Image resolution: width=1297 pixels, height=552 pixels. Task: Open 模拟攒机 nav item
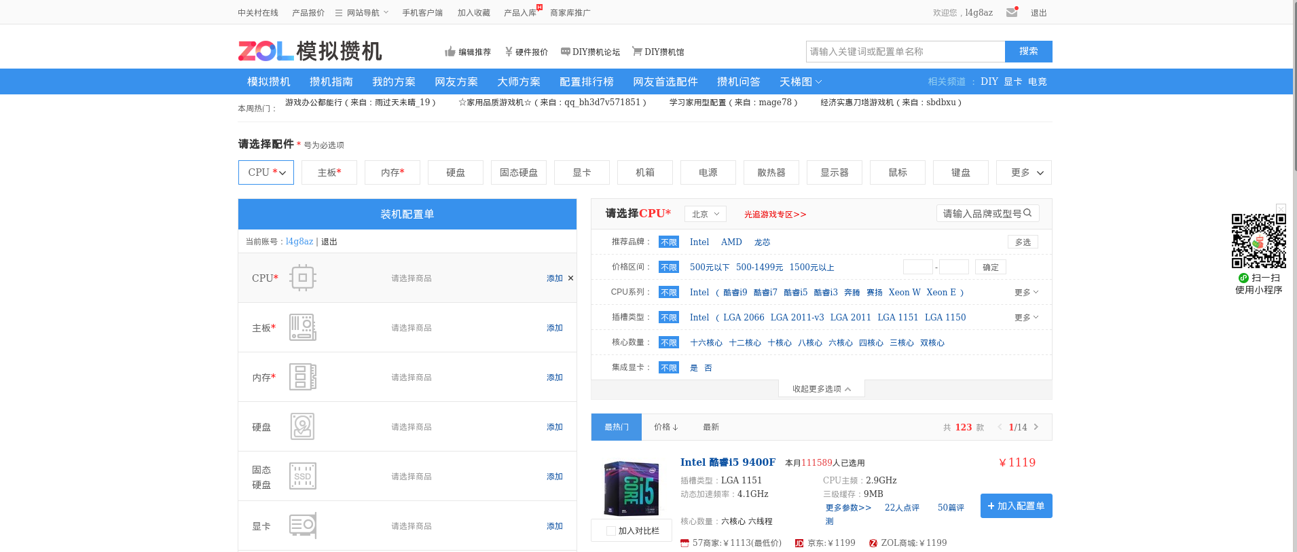click(269, 81)
